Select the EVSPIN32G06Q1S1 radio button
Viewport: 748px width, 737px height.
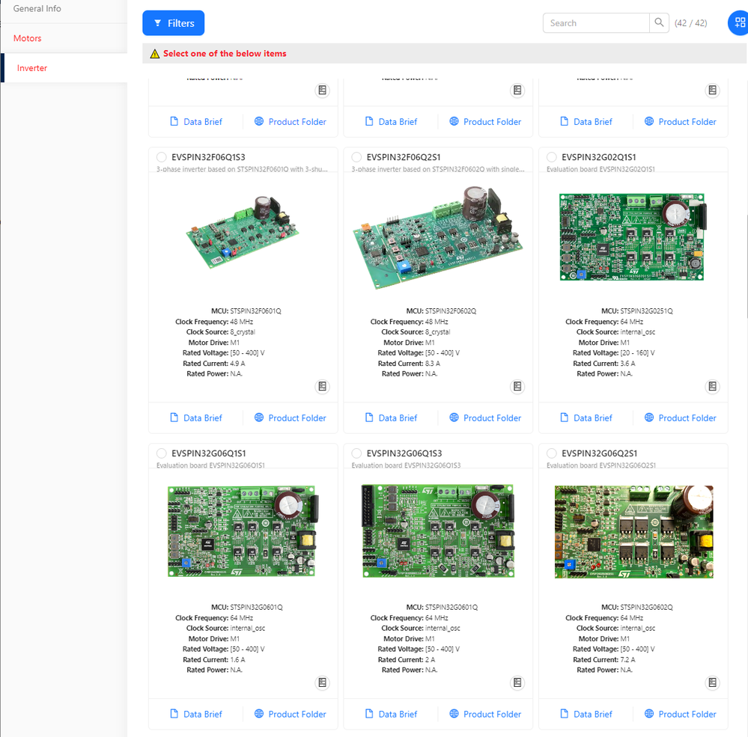(x=162, y=453)
